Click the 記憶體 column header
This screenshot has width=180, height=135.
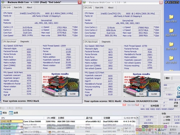point(112,118)
